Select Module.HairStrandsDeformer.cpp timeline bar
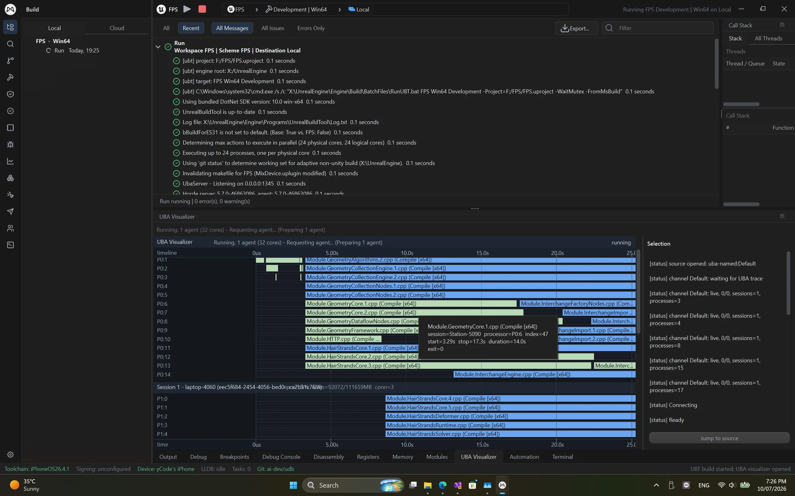The image size is (795, 496). click(x=510, y=416)
